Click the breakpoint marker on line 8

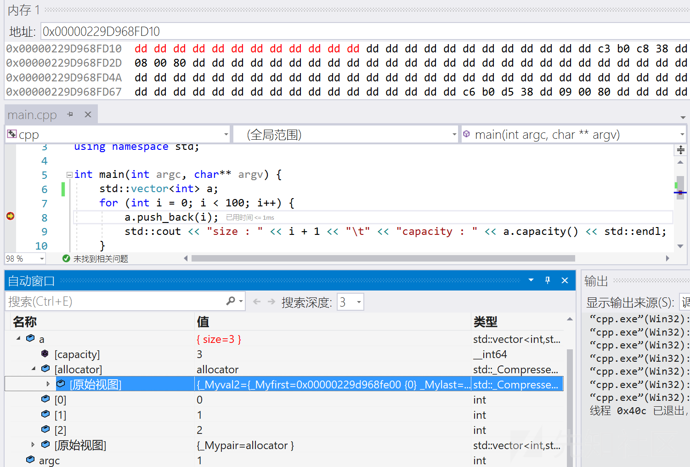tap(10, 216)
